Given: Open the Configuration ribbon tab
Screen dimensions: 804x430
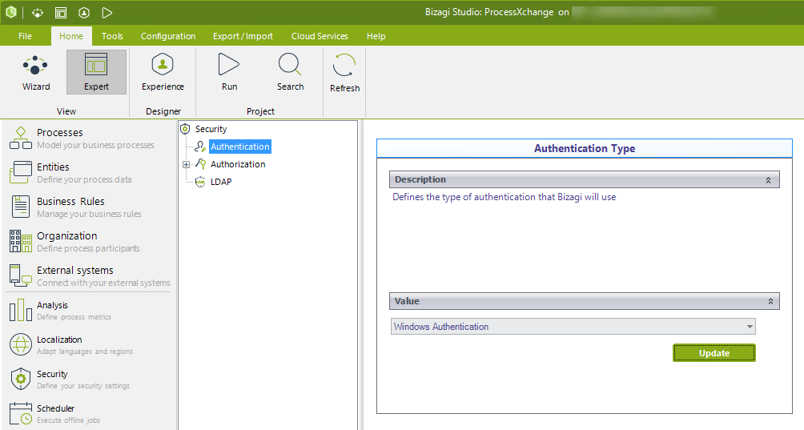Looking at the screenshot, I should pos(168,36).
